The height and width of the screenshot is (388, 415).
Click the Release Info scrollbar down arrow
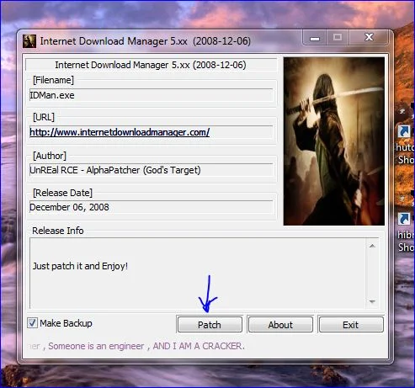pos(372,301)
